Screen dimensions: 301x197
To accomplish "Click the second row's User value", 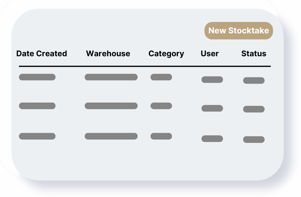I will pyautogui.click(x=212, y=108).
